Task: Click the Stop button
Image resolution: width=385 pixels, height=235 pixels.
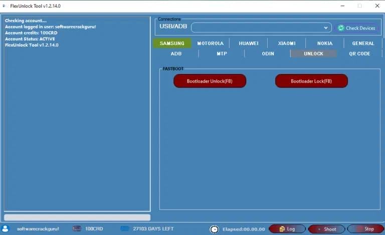Action: (366, 229)
